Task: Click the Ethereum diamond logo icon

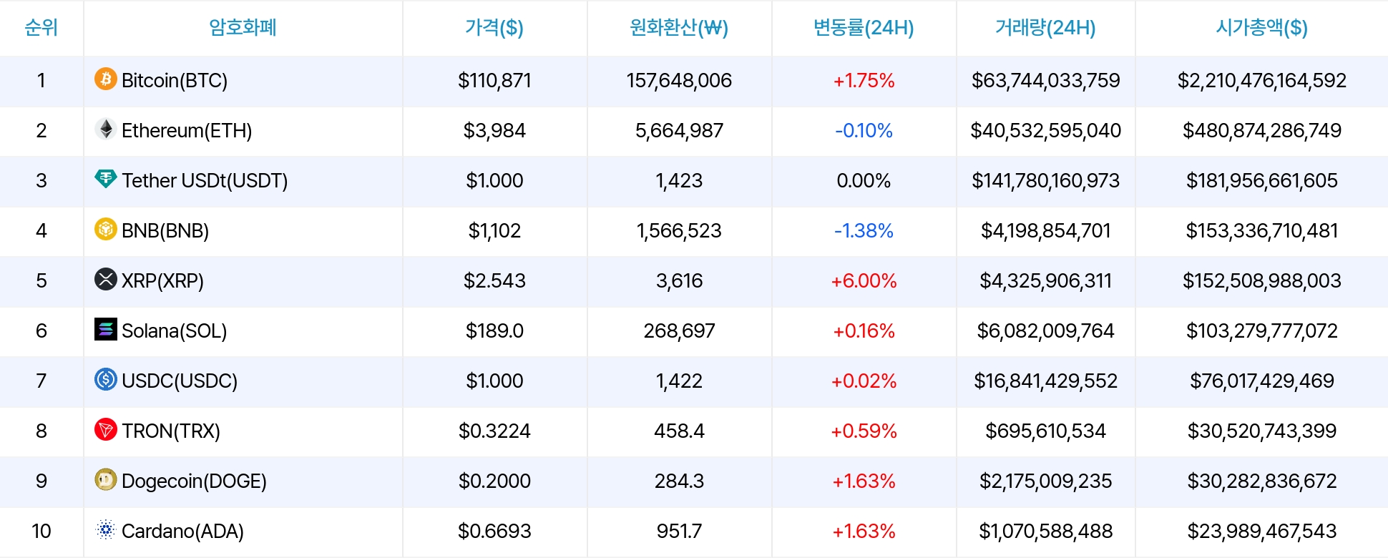Action: point(106,129)
